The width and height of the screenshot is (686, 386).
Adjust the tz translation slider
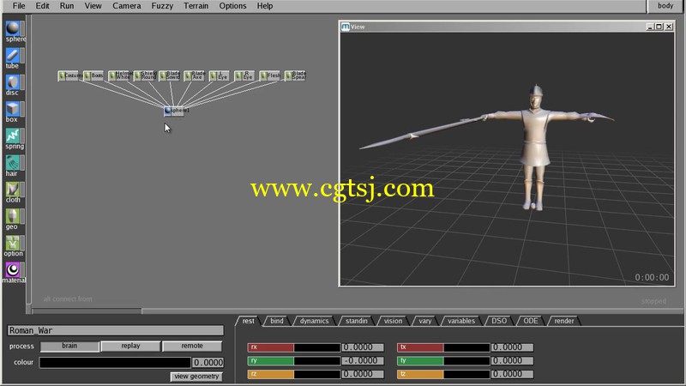point(443,375)
